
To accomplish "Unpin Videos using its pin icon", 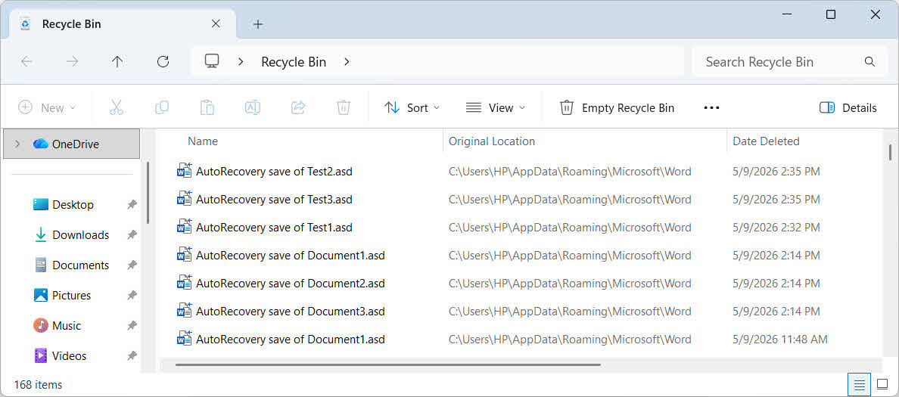I will pyautogui.click(x=132, y=355).
